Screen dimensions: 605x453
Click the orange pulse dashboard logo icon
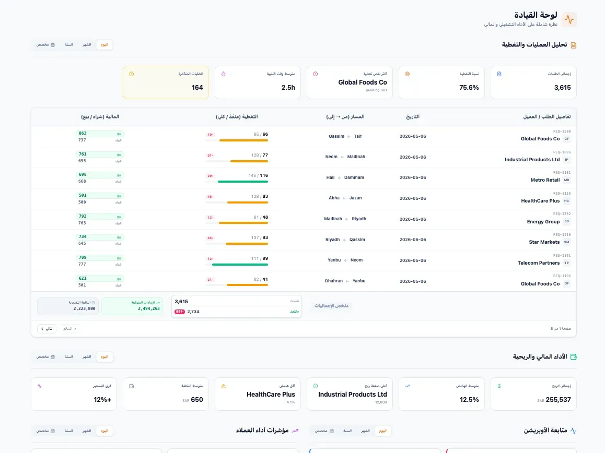point(569,19)
